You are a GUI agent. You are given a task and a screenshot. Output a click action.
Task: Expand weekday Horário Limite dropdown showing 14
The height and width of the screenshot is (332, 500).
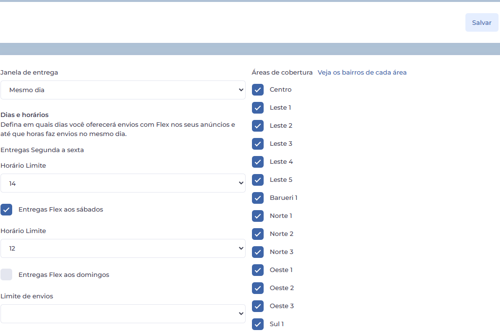pos(123,183)
